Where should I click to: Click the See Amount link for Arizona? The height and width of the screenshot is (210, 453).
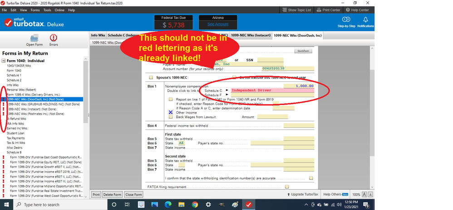218,24
